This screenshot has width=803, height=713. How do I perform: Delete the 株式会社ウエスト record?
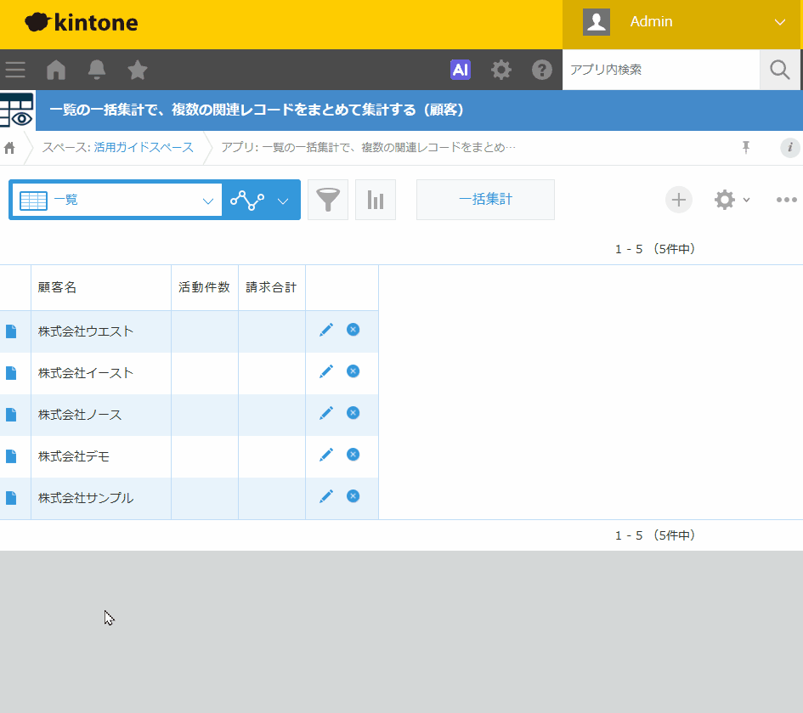[x=353, y=330]
